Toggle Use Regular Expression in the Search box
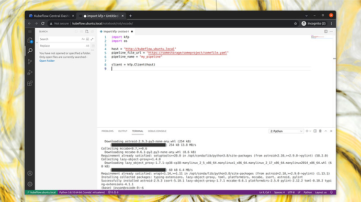The height and width of the screenshot is (202, 361). pos(92,39)
